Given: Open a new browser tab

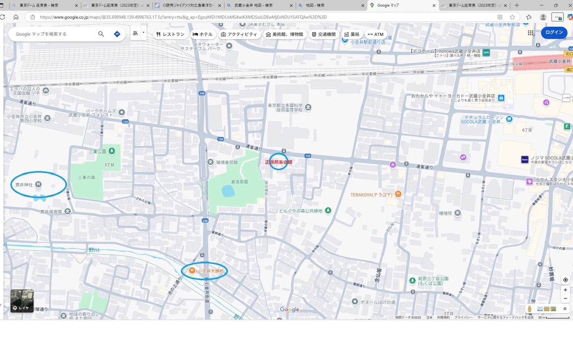Looking at the screenshot, I should point(517,5).
